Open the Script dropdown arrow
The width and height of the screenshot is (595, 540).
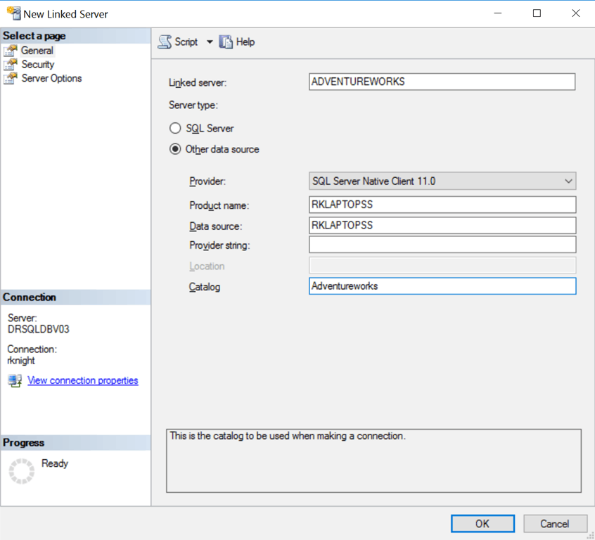point(210,41)
